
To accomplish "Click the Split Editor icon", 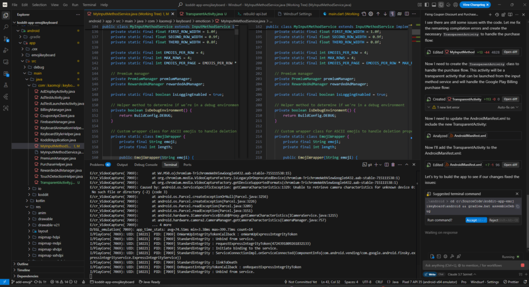I will 407,14.
